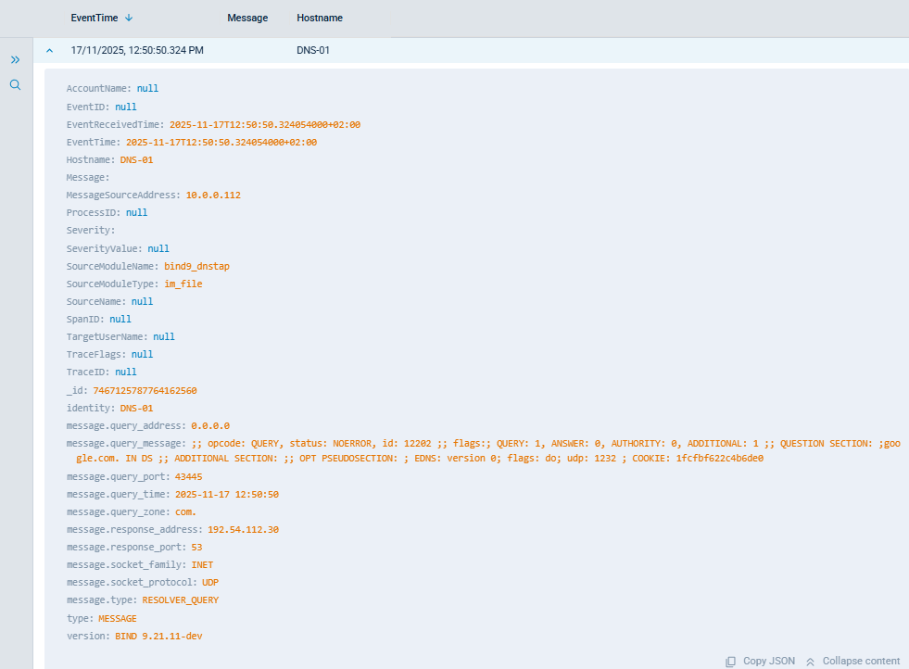Click the EventTime field timestamp value
Screen dimensions: 909x669
(221, 142)
